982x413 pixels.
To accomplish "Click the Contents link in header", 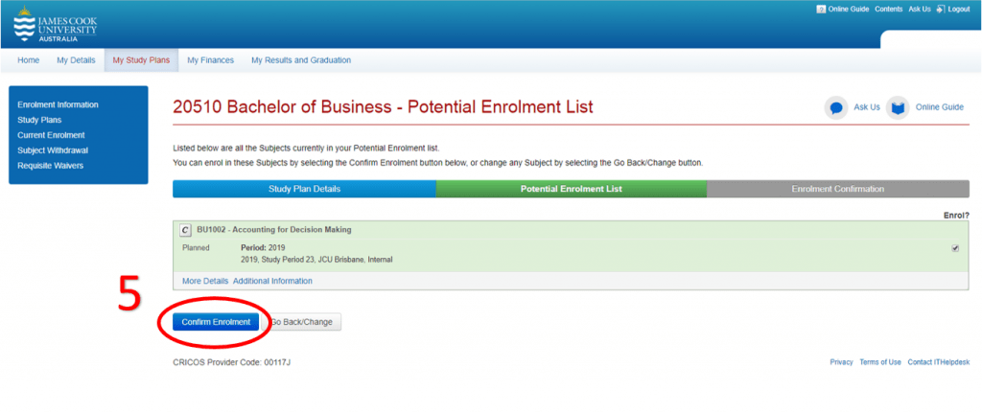I will [889, 10].
